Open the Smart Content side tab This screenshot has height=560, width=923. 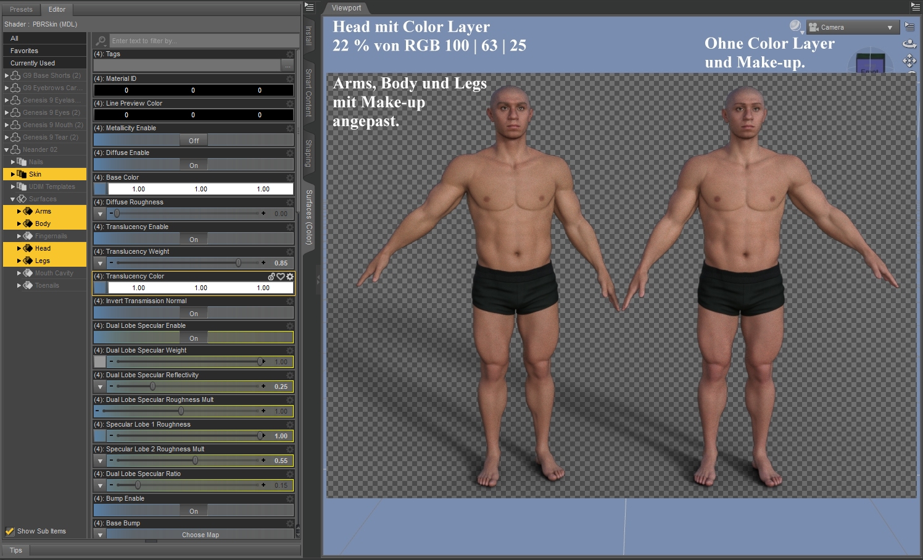coord(309,93)
